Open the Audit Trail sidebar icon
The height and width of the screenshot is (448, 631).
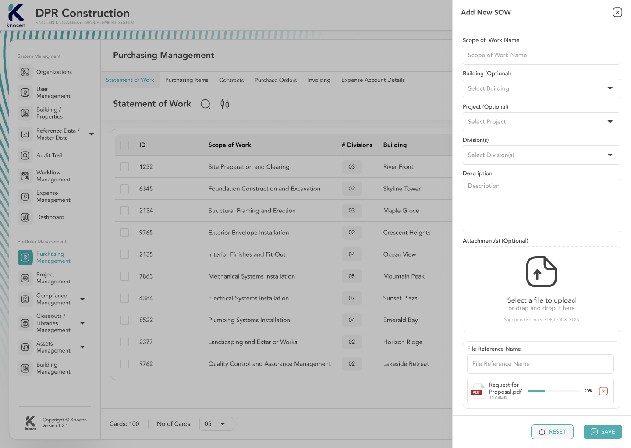tap(25, 155)
